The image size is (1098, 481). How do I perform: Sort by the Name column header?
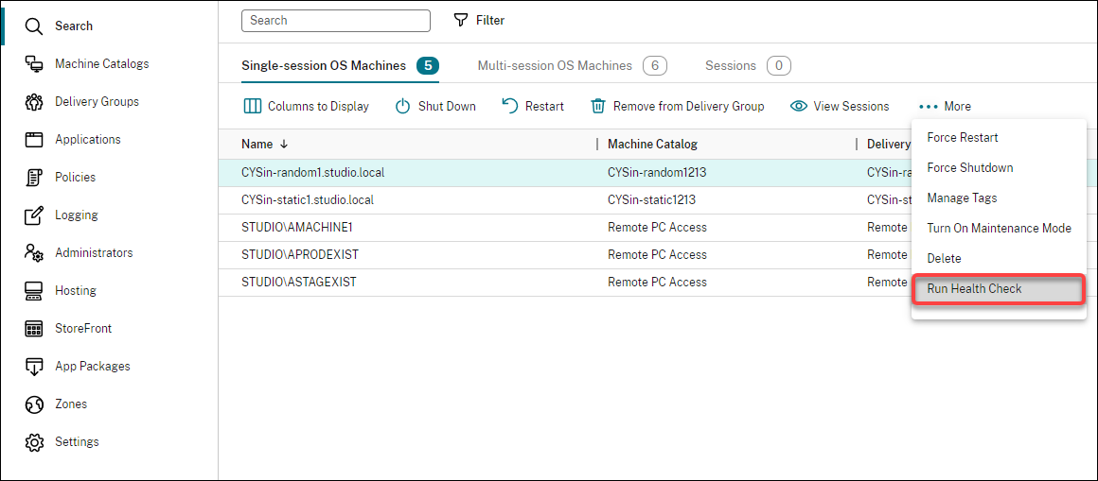257,144
